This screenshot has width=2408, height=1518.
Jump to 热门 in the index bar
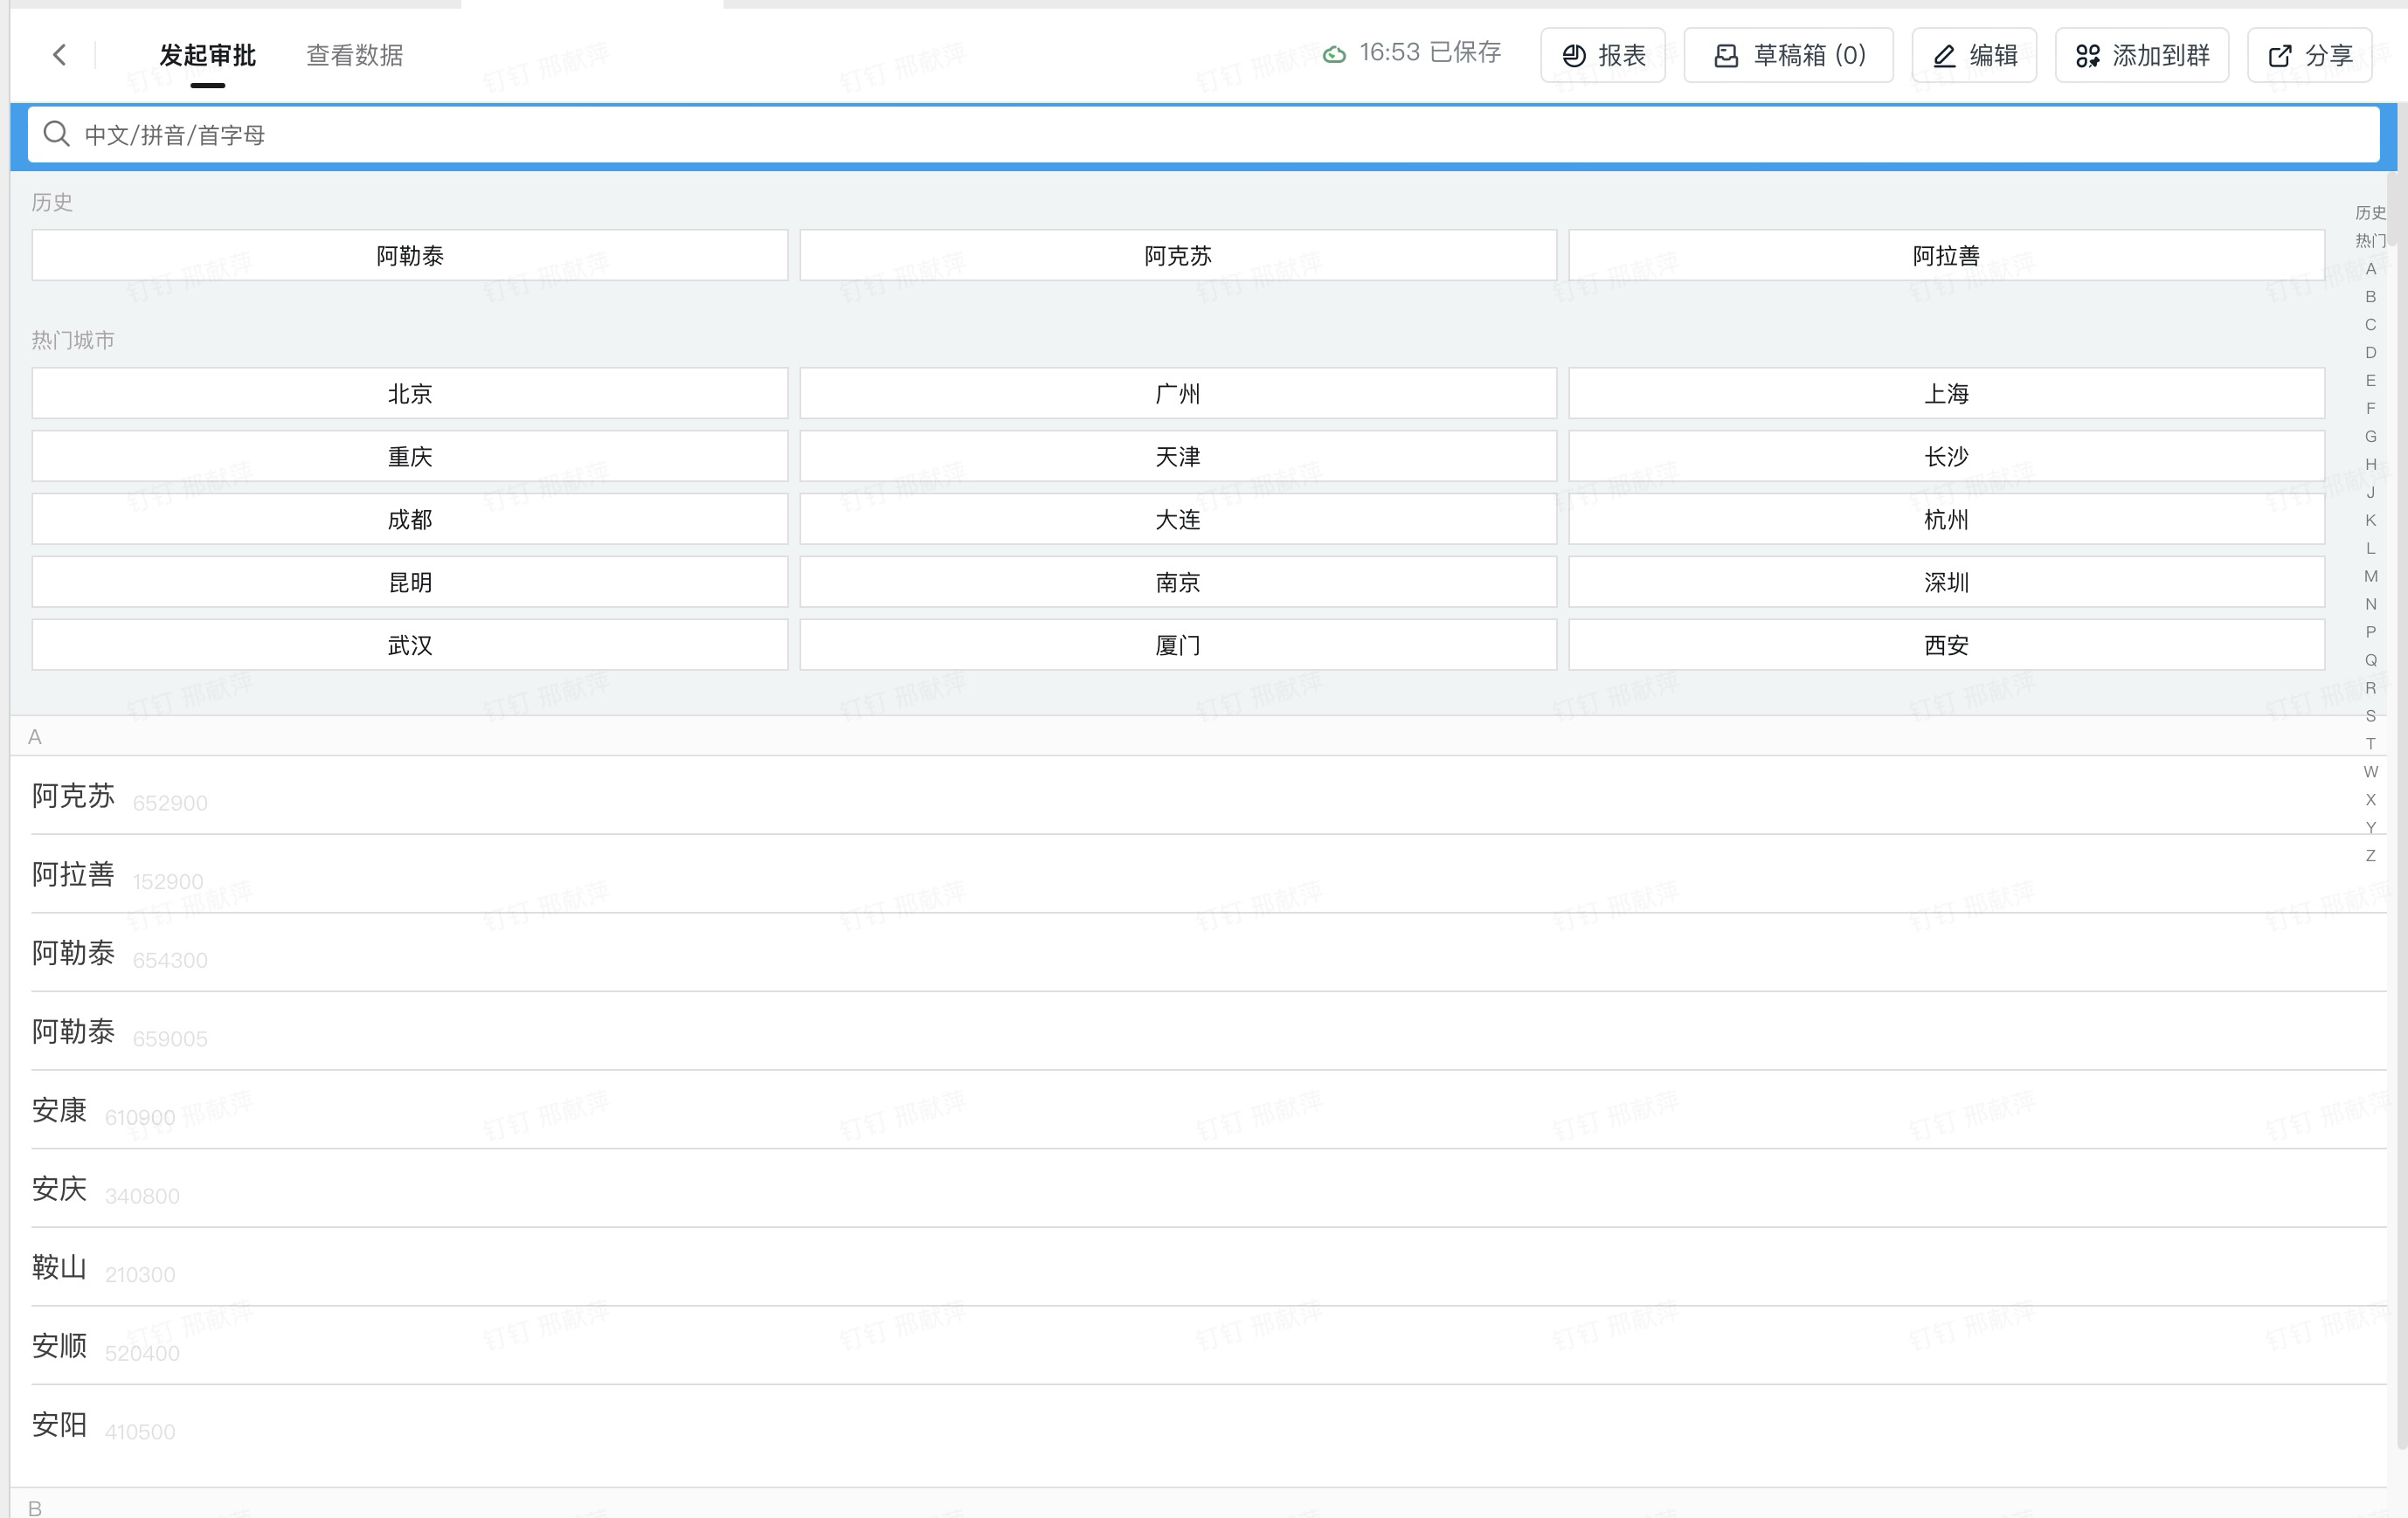[x=2370, y=241]
